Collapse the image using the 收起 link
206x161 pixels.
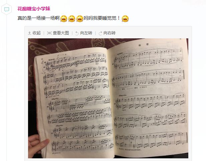tap(36, 33)
